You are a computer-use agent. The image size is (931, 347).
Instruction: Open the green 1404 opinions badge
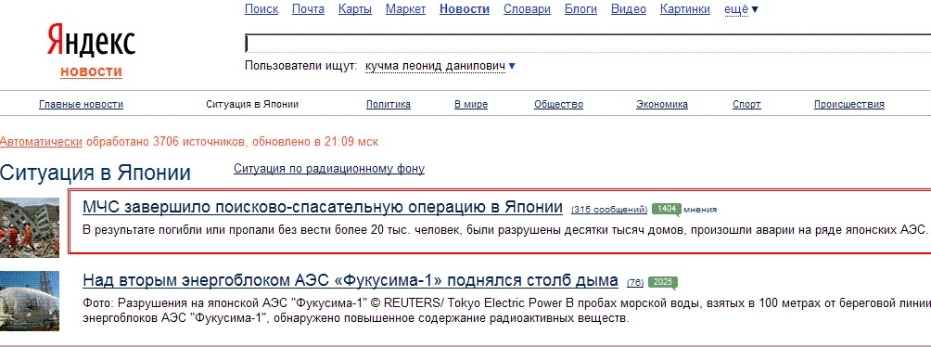click(666, 209)
